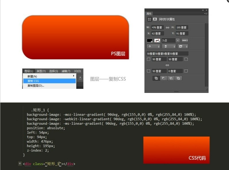
Task: Click the top-right corner radius icon
Action: (x=186, y=59)
